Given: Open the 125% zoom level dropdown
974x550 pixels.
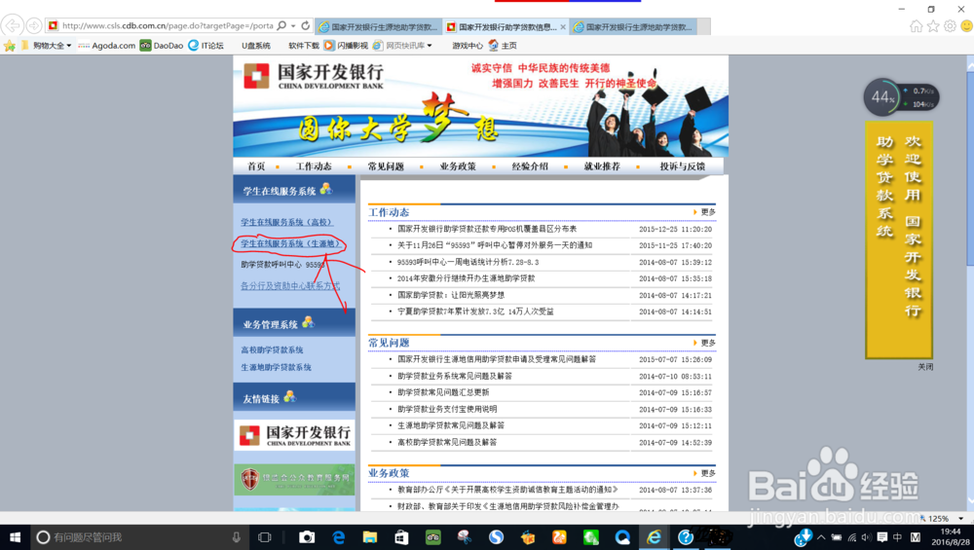Looking at the screenshot, I should (x=961, y=518).
